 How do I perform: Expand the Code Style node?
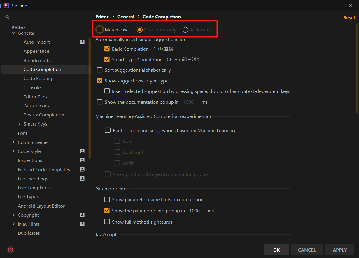tap(13, 151)
